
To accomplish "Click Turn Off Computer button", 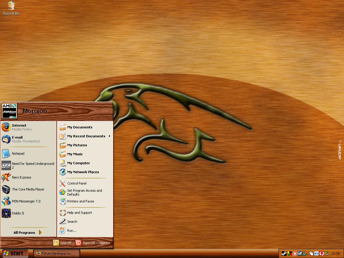I will pos(93,243).
